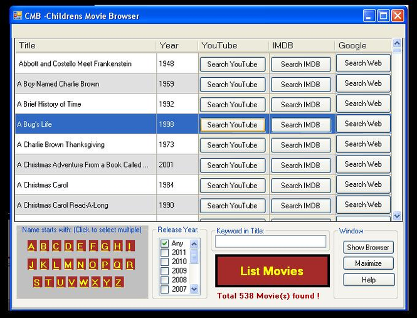417x318 pixels.
Task: Select letter M filter tile
Action: 68,265
